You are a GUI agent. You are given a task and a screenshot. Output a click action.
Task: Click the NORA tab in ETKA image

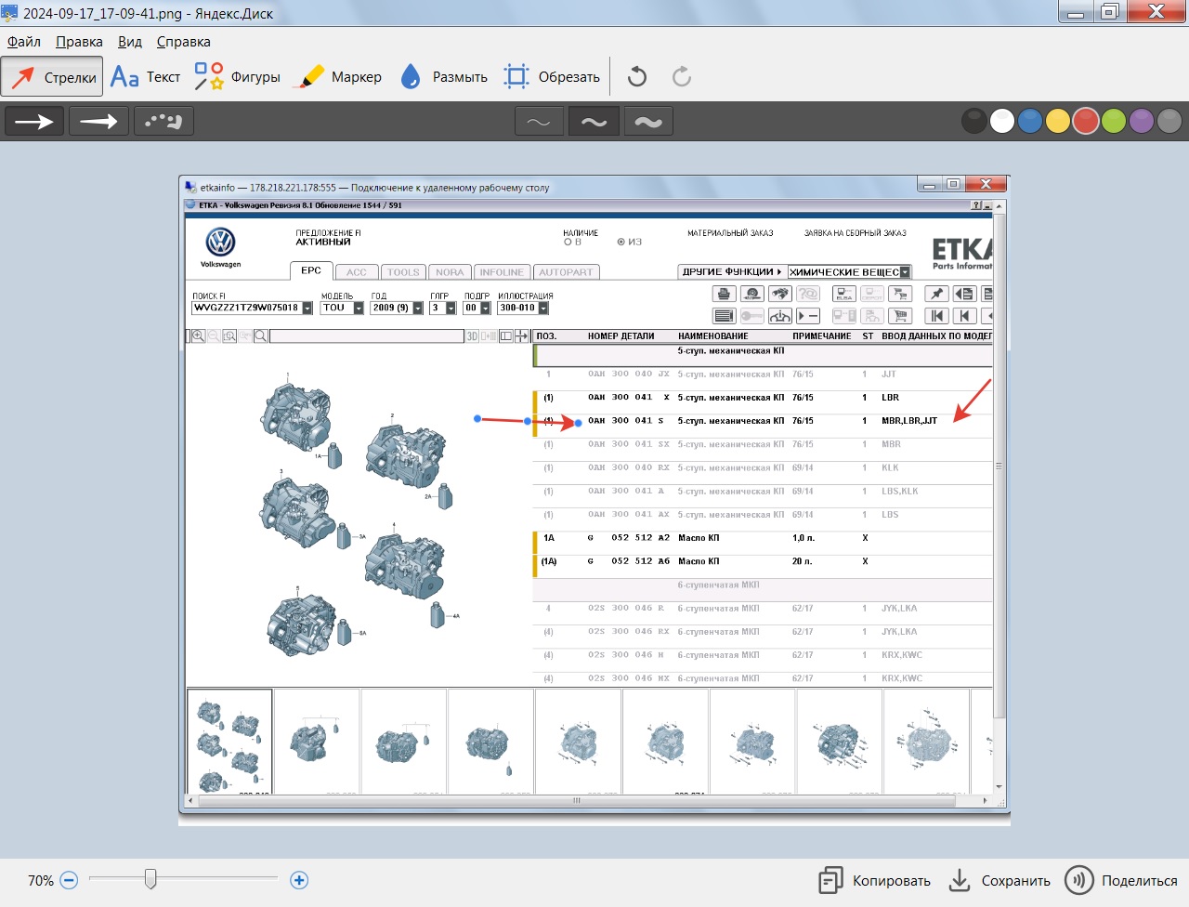[x=450, y=272]
